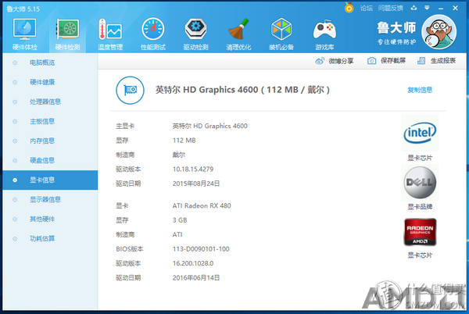
Task: Click driver version 16.200.1028.0
Action: (193, 263)
